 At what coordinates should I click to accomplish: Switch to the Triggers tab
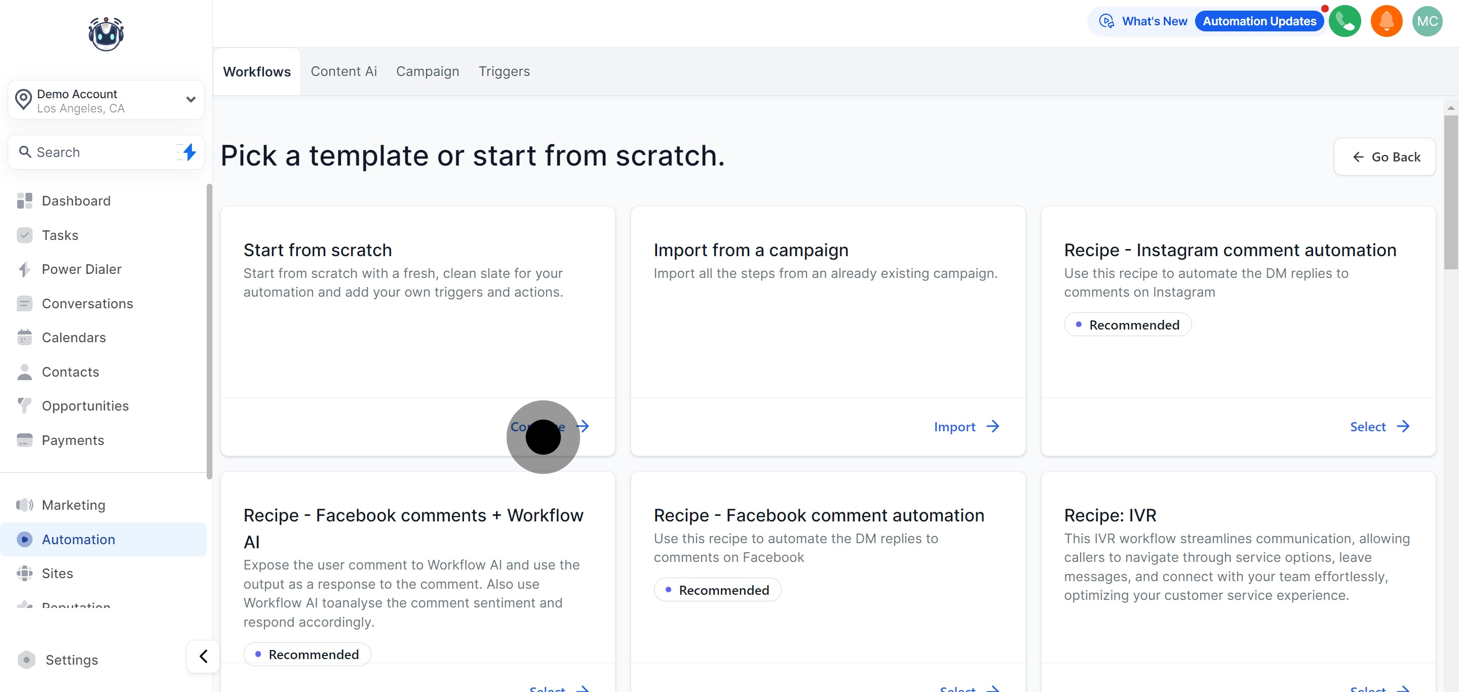click(504, 71)
